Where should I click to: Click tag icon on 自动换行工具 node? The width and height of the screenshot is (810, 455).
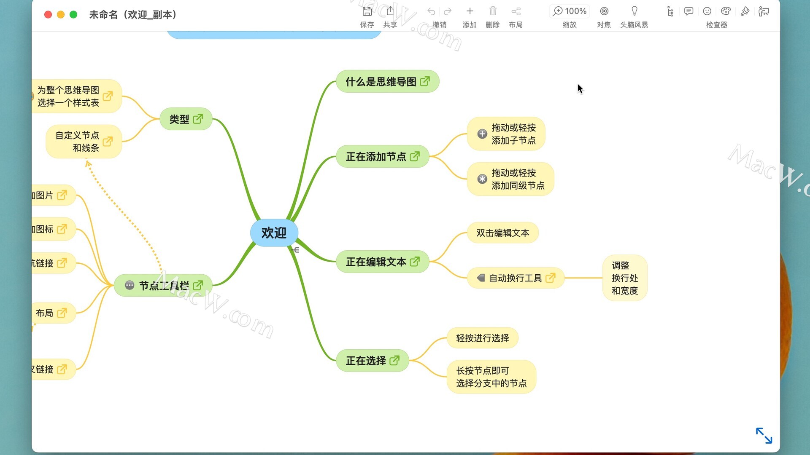(481, 278)
